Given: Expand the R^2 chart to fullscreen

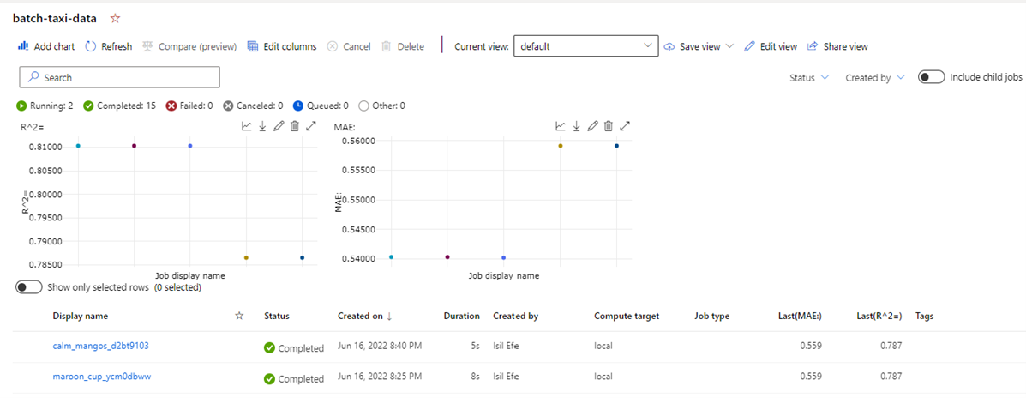Looking at the screenshot, I should pyautogui.click(x=311, y=126).
